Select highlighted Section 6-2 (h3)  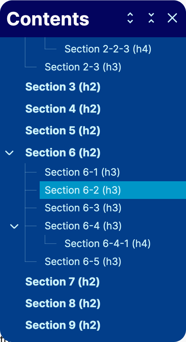pyautogui.click(x=83, y=190)
